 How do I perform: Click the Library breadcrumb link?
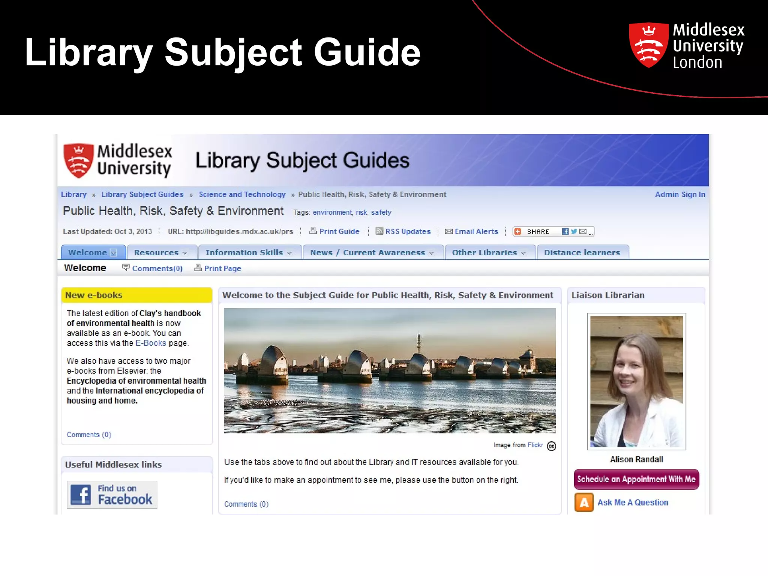[x=74, y=194]
